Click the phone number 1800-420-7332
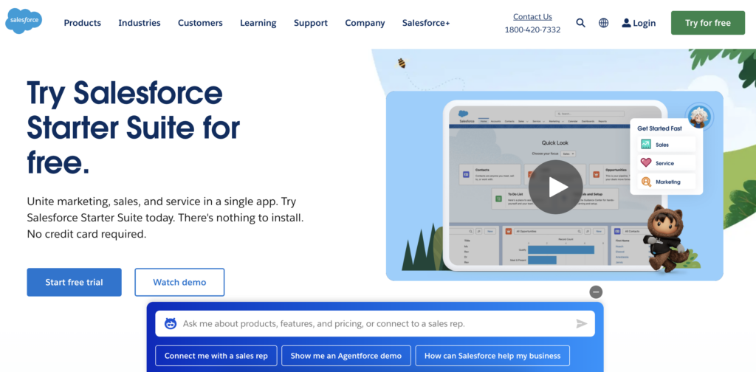Screen dimensions: 756x372 532,30
